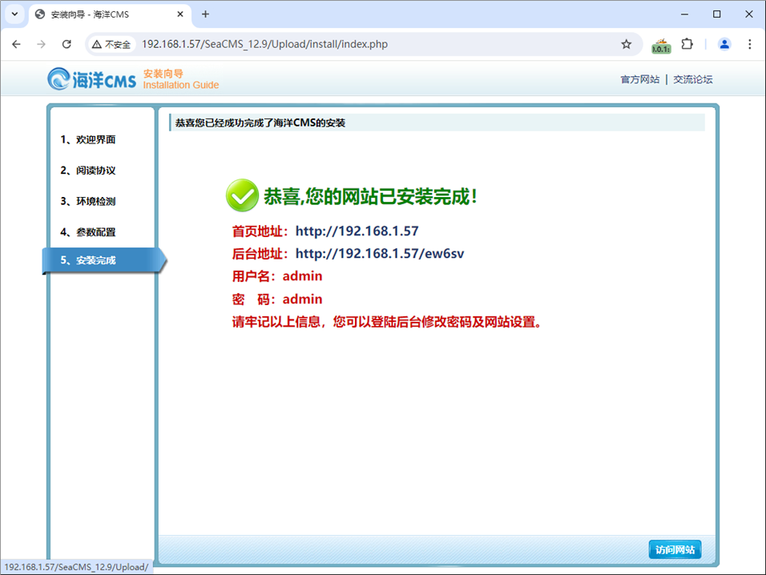Image resolution: width=766 pixels, height=575 pixels.
Task: Click the URL address bar
Action: click(377, 44)
